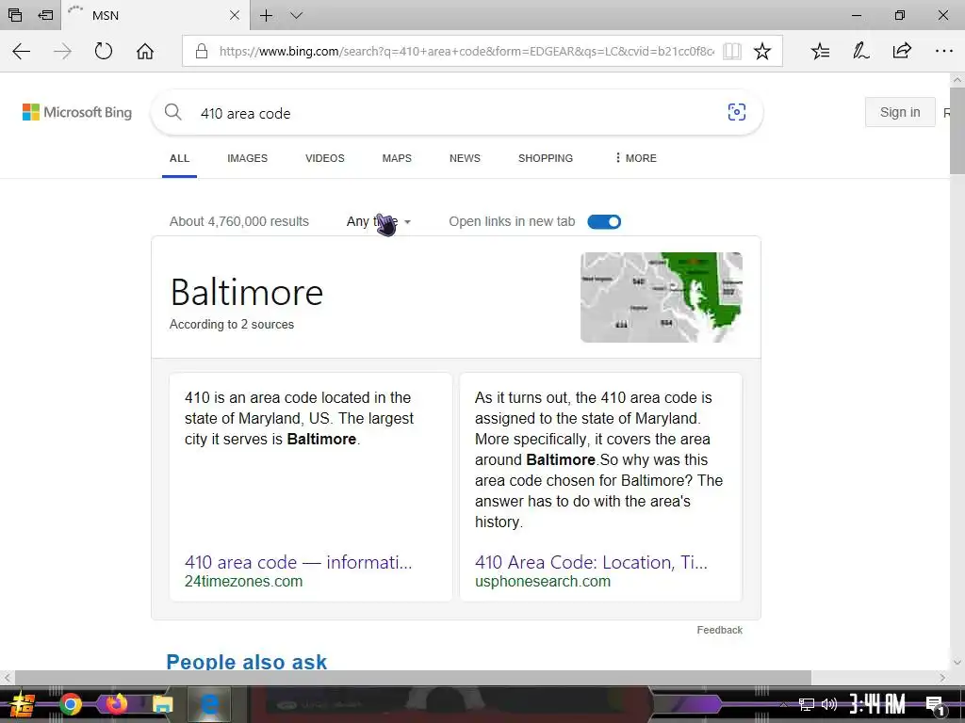Click the scroll right arrow

coord(942,678)
